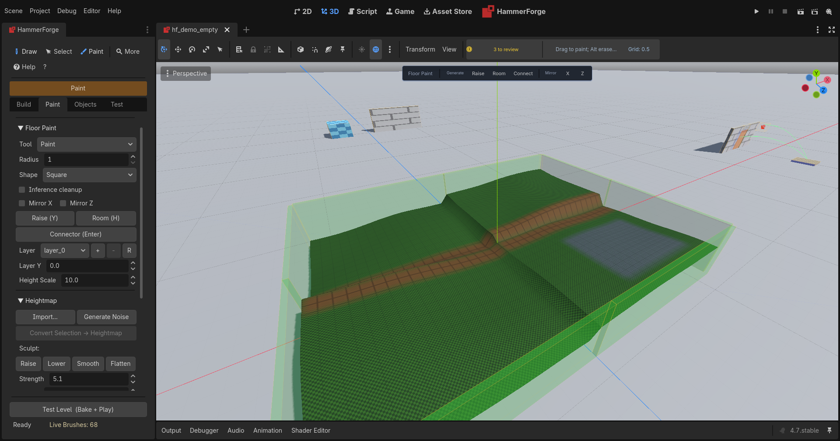Check the Mirror Z checkbox
This screenshot has width=840, height=441.
tap(63, 203)
